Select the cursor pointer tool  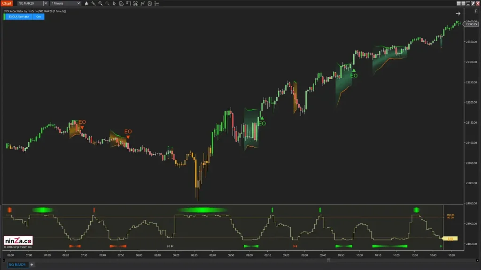coord(115,3)
